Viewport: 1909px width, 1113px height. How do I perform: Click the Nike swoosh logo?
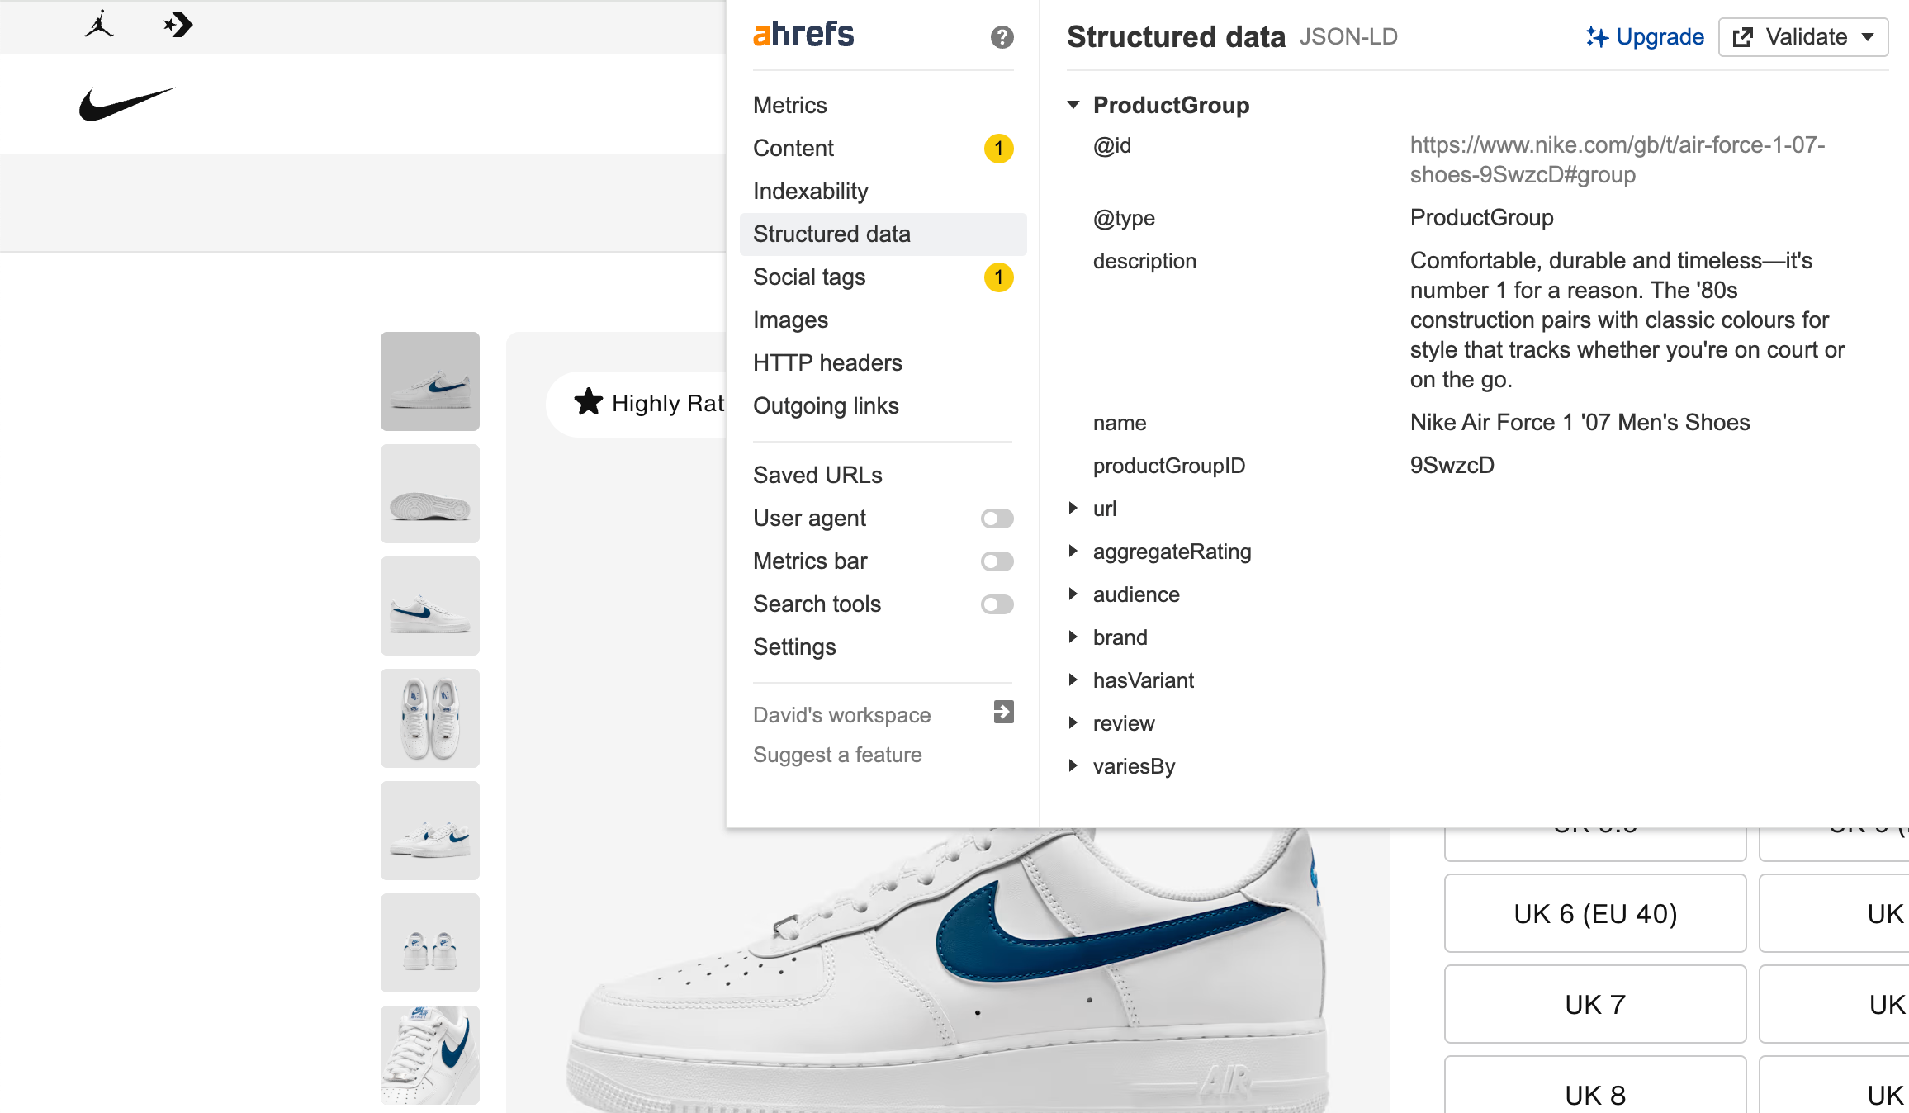(x=127, y=103)
